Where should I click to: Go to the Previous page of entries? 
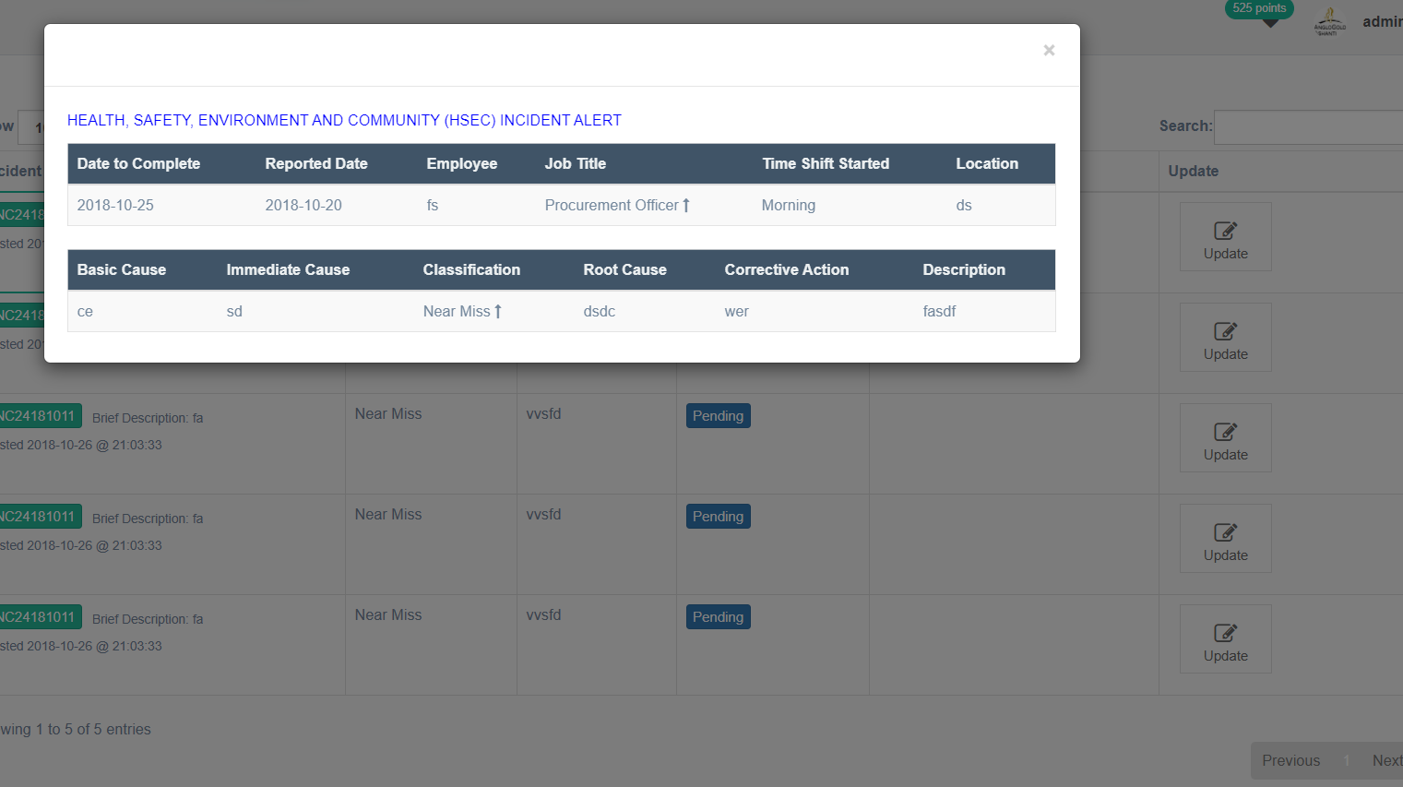(1290, 760)
